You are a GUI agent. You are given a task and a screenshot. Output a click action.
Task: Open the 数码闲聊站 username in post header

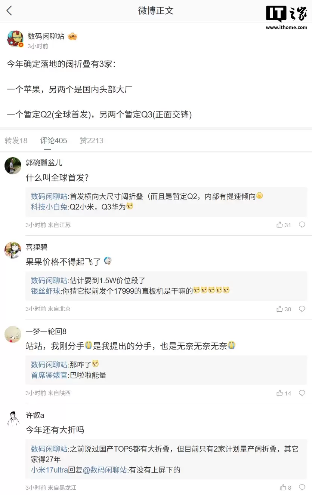tap(46, 36)
